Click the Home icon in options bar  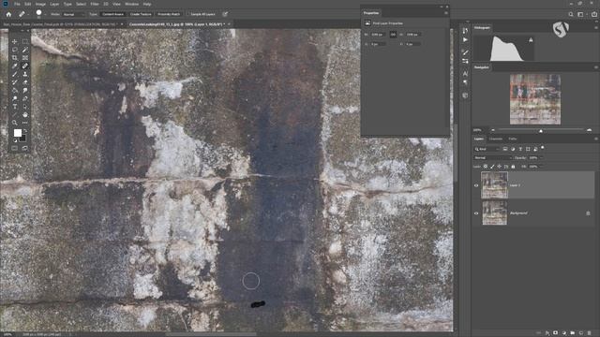point(8,14)
